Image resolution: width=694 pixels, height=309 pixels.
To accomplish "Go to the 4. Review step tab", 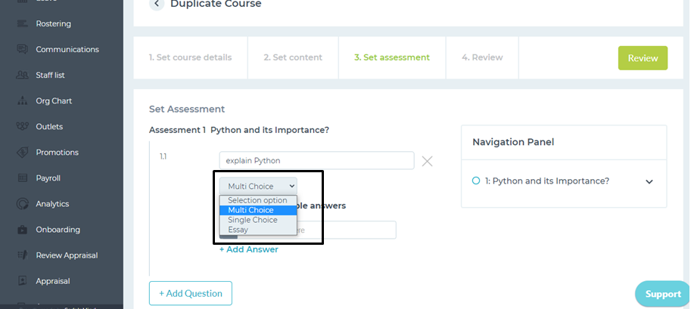I will (482, 57).
